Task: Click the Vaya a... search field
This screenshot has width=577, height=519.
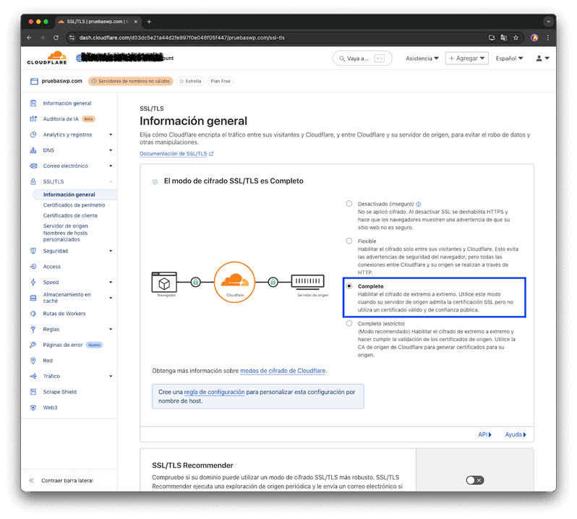Action: coord(362,58)
